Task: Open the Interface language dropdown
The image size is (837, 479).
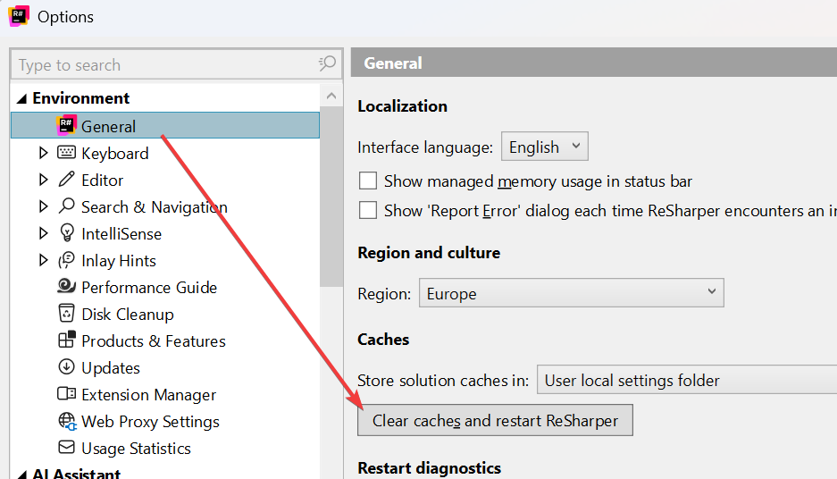Action: (545, 147)
